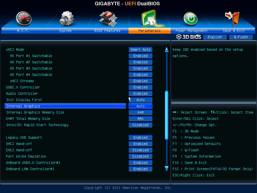257x193 pixels.
Task: Select the Legacy USB Support label
Action: tap(24, 137)
